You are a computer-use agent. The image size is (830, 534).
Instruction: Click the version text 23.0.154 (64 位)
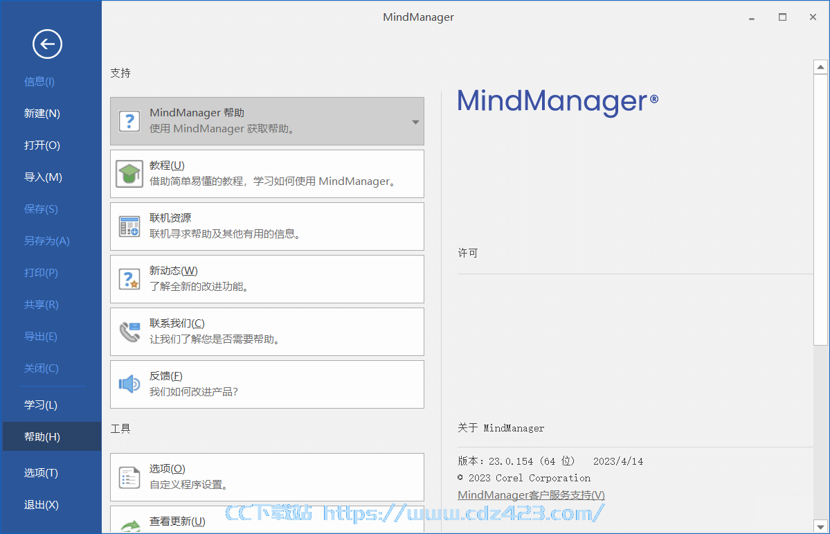[532, 461]
